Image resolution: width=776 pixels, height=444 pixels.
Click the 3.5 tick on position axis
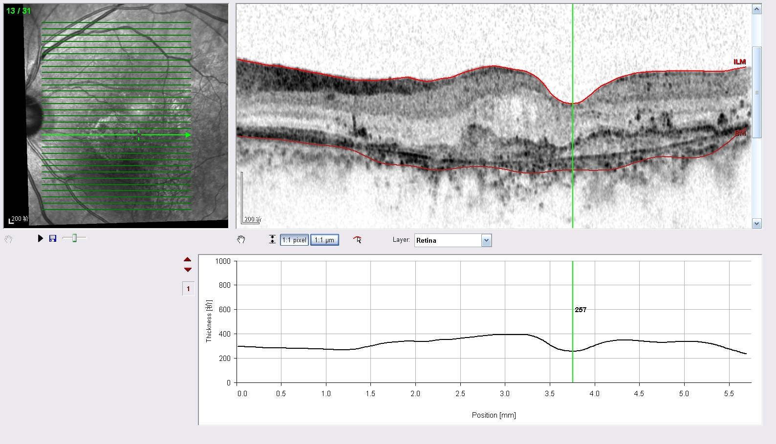(550, 394)
